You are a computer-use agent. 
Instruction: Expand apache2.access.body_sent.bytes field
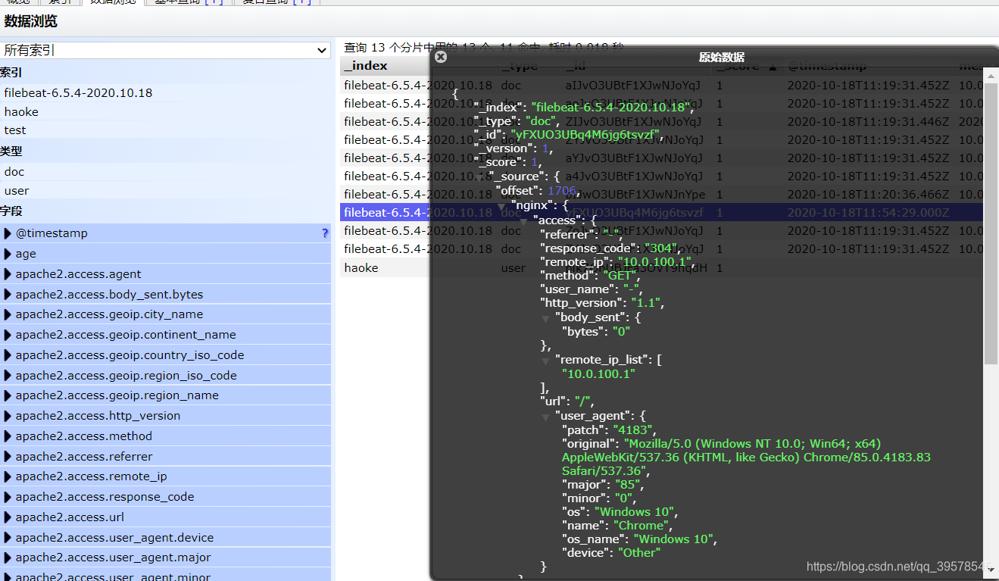pos(8,295)
